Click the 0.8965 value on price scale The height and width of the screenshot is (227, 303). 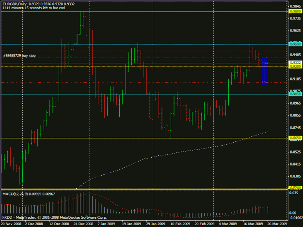pos(295,103)
